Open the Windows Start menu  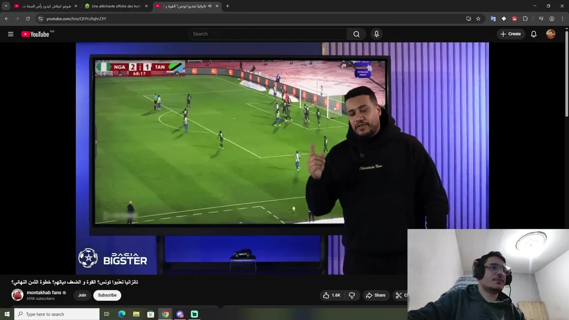[7, 314]
